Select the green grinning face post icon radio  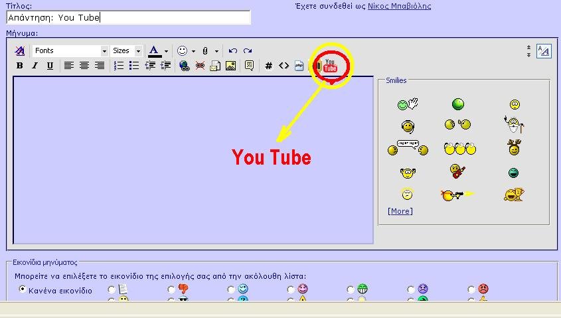[x=351, y=289]
